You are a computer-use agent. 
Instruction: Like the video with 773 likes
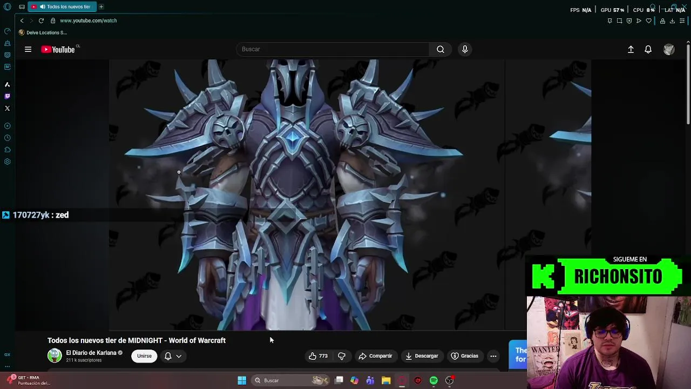pos(318,356)
